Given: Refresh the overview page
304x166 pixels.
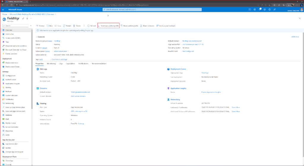Looking at the screenshot, I should click(92, 26).
